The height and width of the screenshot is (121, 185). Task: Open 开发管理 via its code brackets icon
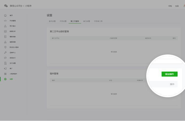tap(5, 21)
